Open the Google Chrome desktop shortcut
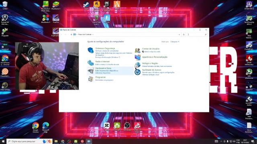Viewport: 257px width, 144px height. click(x=36, y=128)
